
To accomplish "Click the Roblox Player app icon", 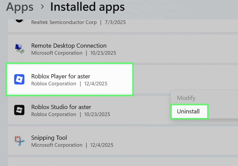I will (x=19, y=79).
